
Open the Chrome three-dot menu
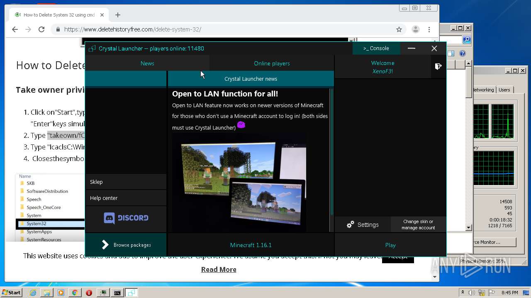(x=429, y=29)
